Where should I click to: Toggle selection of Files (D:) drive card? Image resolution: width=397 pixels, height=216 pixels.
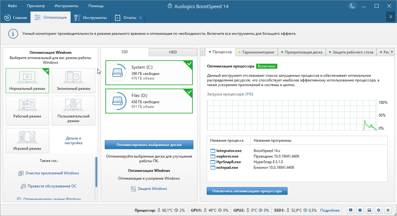click(149, 101)
